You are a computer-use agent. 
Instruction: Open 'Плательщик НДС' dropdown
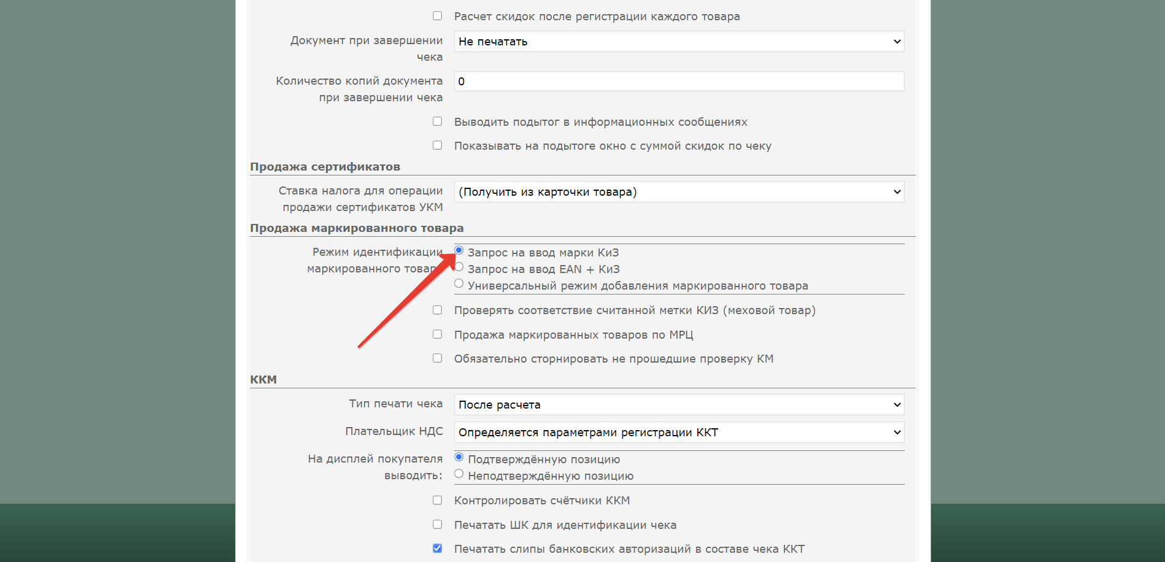pos(679,433)
